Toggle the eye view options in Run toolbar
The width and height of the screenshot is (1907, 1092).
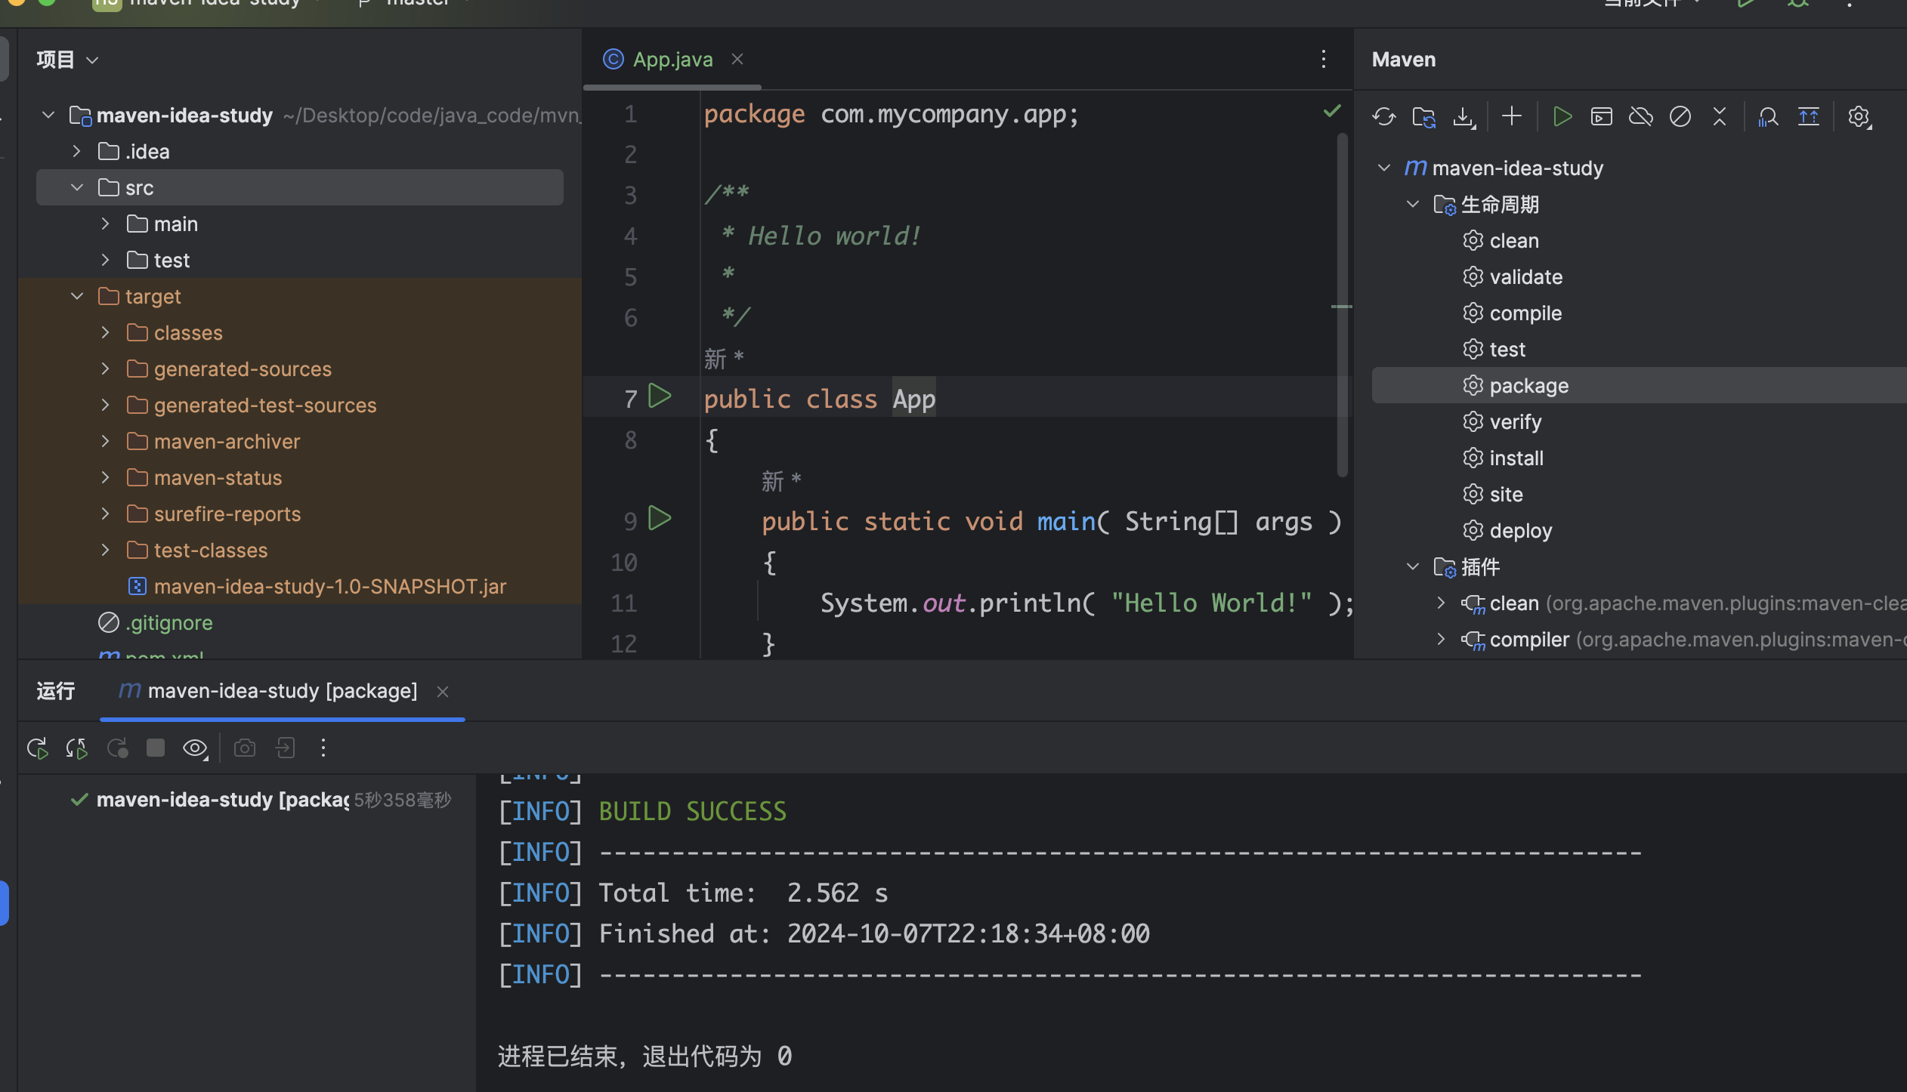coord(195,748)
